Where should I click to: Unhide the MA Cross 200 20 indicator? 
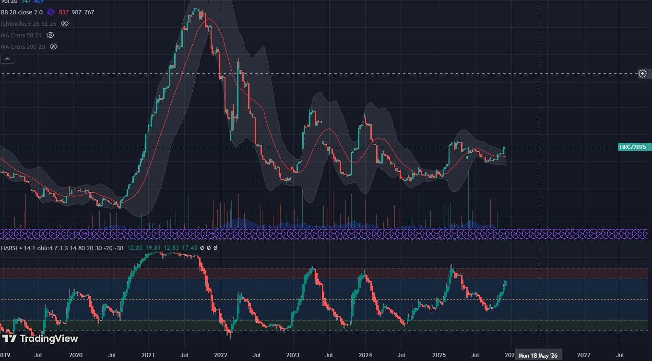point(54,47)
